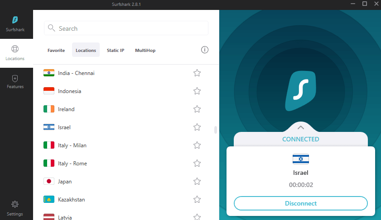Click the large Surfshark shield logo
381x220 pixels.
(301, 91)
